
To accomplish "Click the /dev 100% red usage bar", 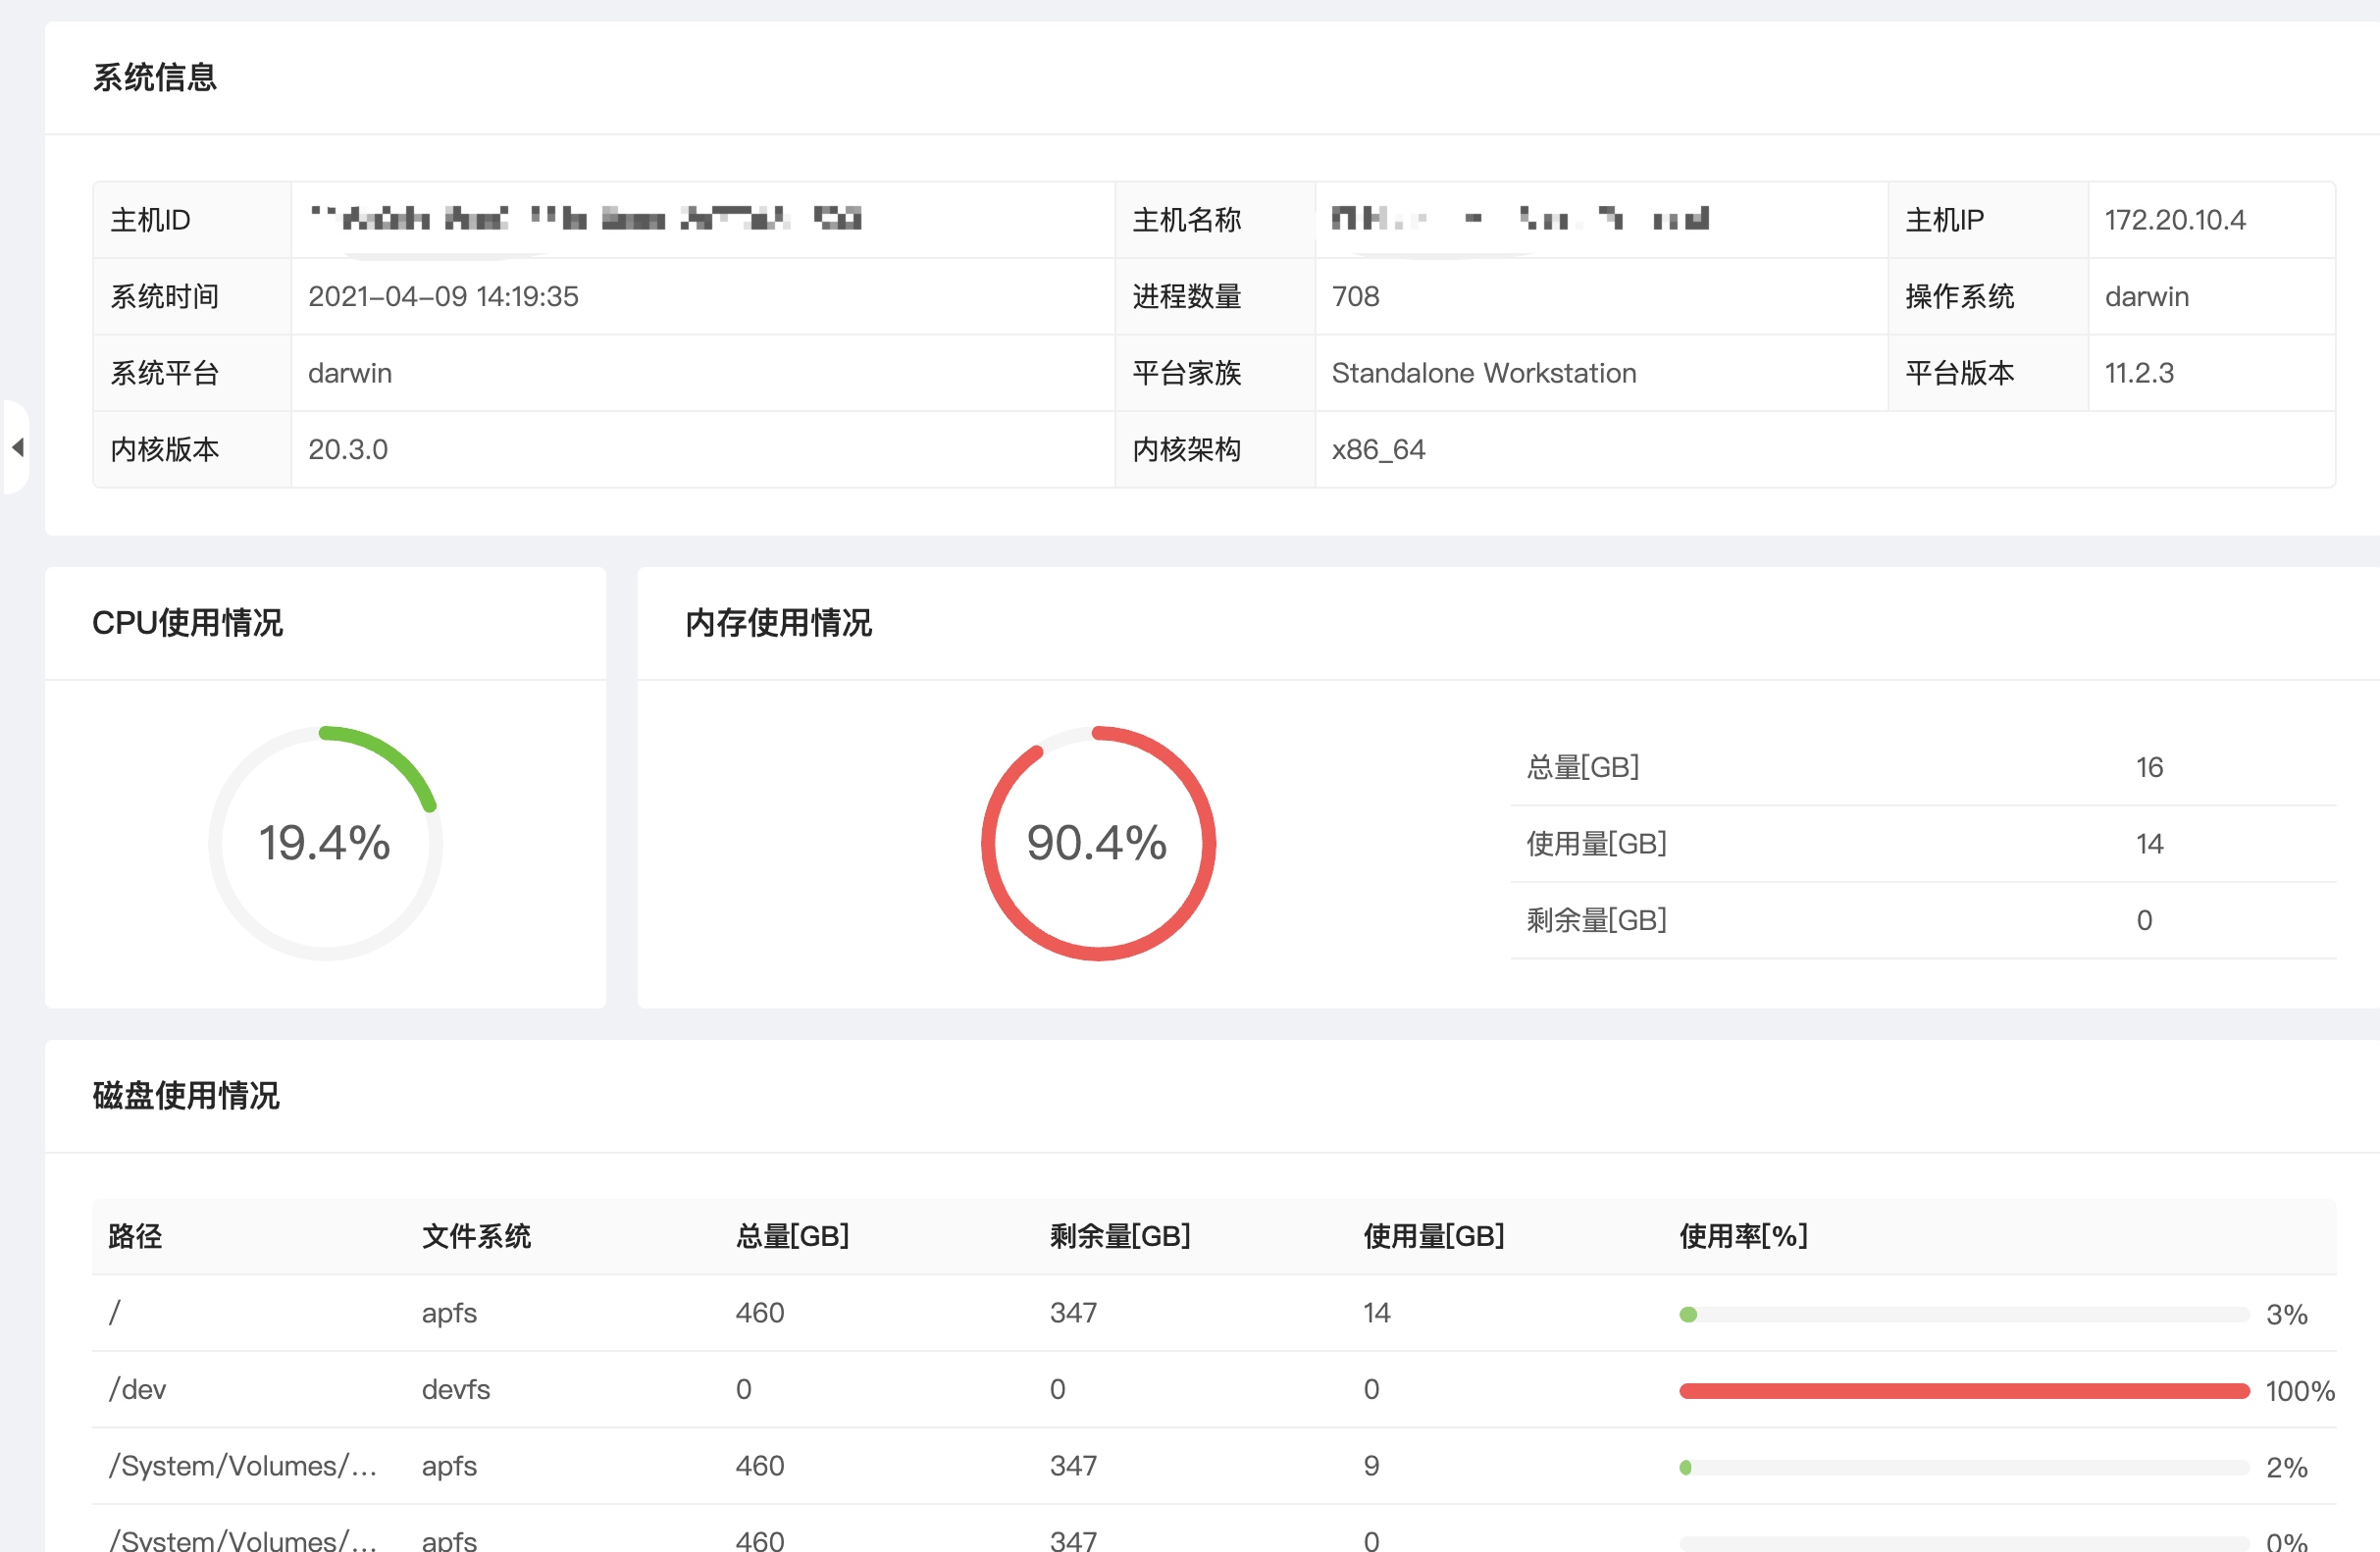I will pyautogui.click(x=1963, y=1391).
